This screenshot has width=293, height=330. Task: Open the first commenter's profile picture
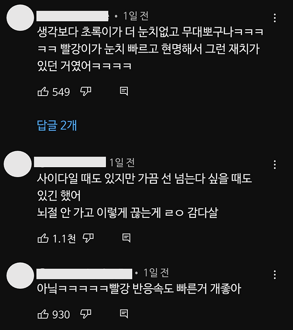tap(20, 18)
